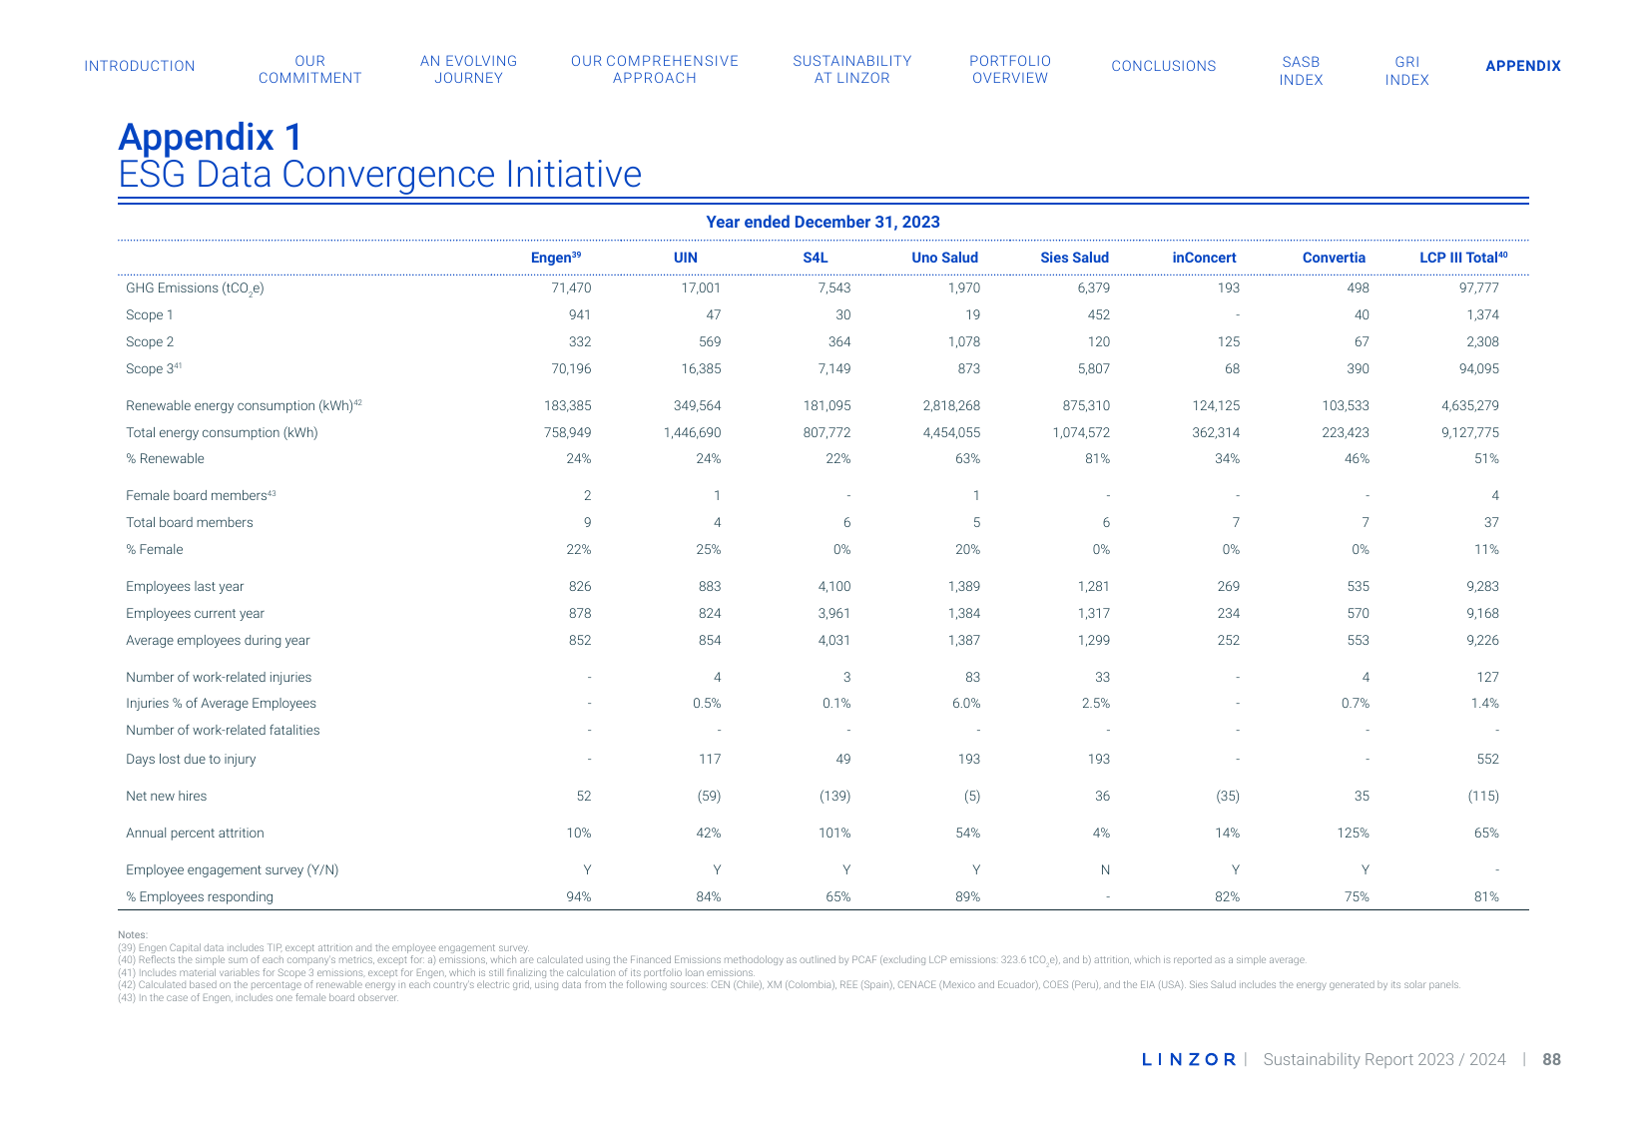Go to Our Commitment section
Image resolution: width=1647 pixels, height=1121 pixels.
(310, 70)
